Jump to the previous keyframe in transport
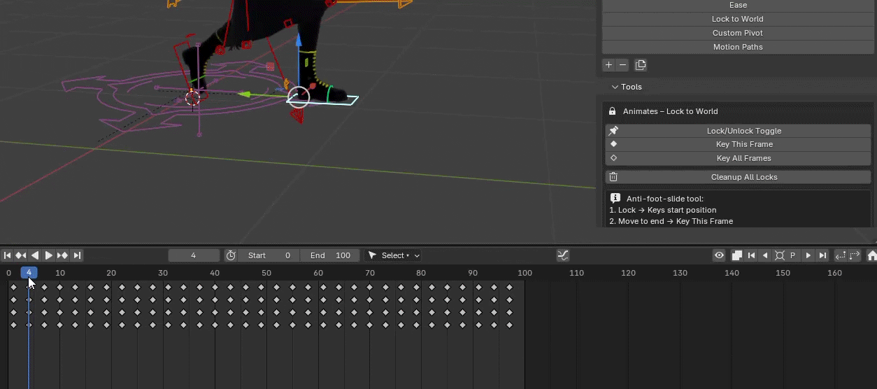This screenshot has width=877, height=389. tap(21, 255)
